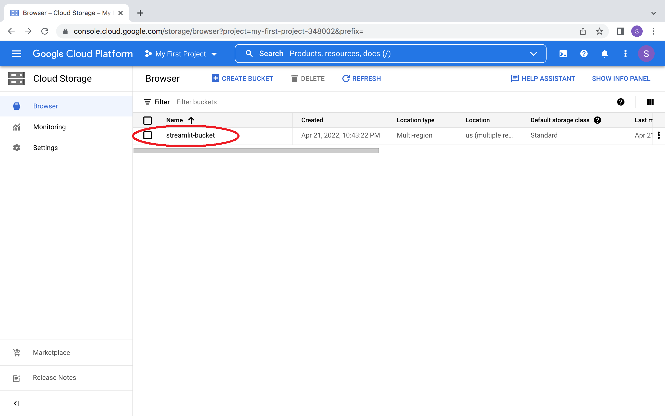Click the horizontal table scrollbar
This screenshot has width=665, height=416.
(x=256, y=151)
